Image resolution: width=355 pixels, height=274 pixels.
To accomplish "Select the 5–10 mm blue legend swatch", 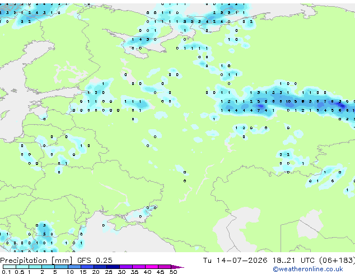I will (x=62, y=267).
